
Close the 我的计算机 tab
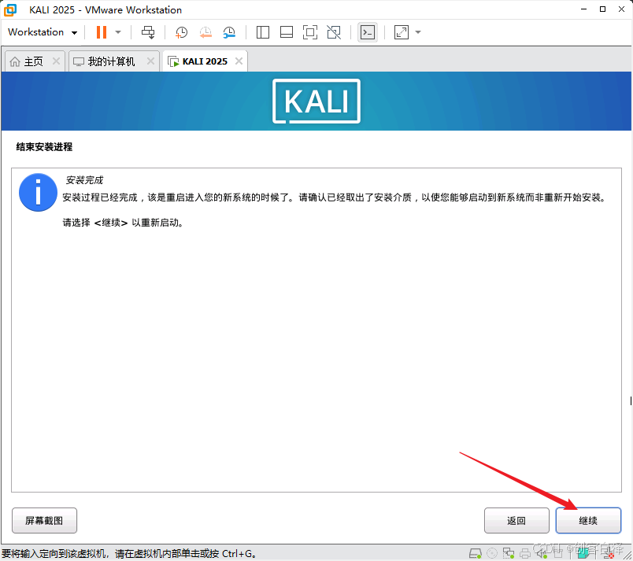coord(150,61)
